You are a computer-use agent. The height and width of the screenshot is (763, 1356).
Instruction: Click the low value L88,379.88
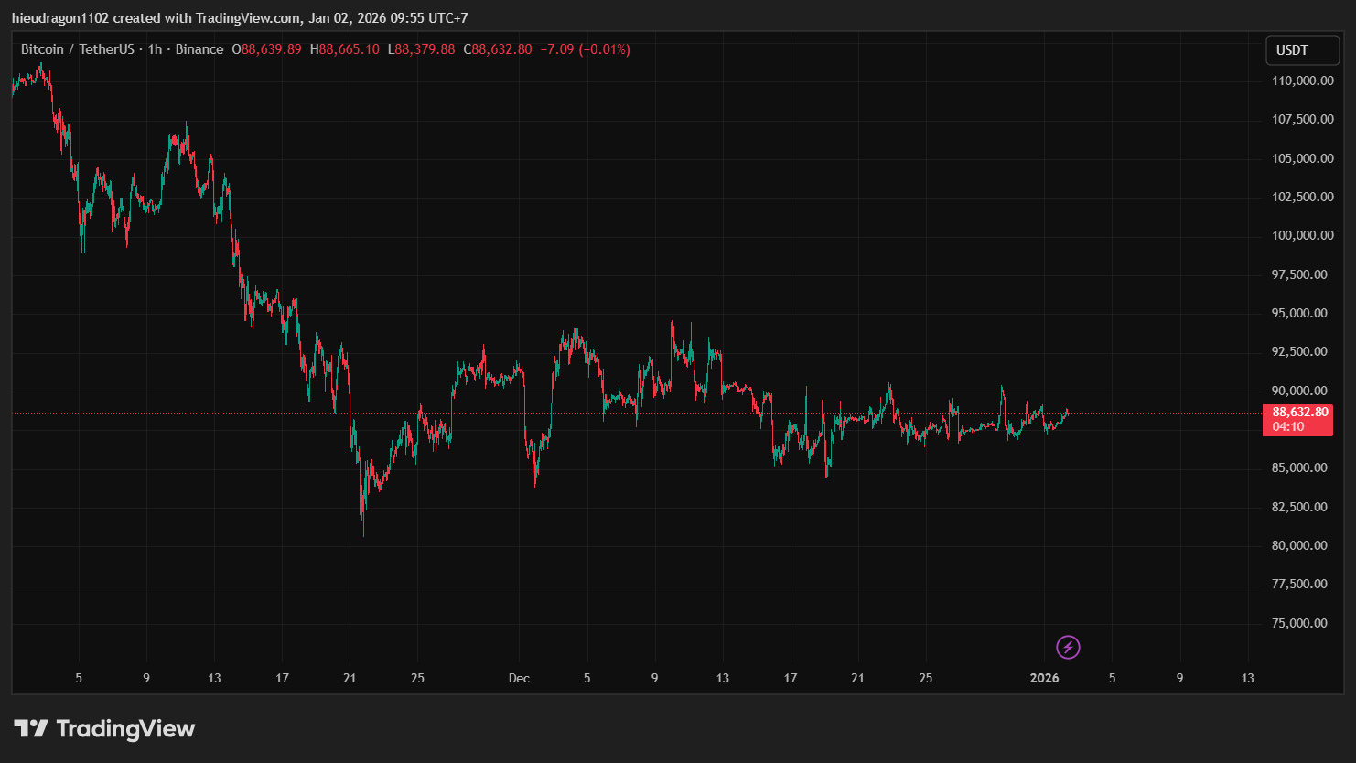coord(421,49)
